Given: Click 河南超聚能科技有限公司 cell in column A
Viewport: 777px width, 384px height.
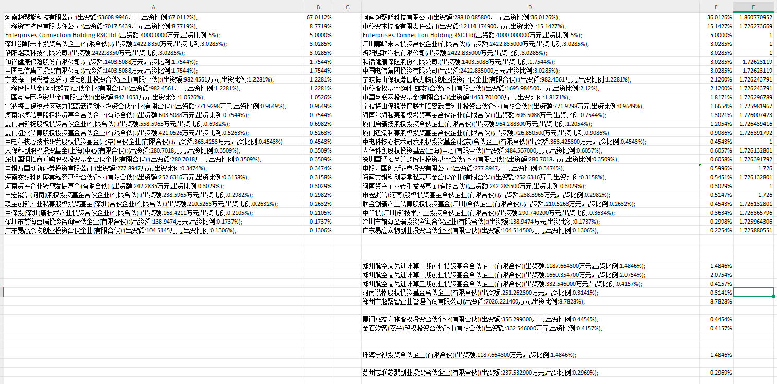Looking at the screenshot, I should [153, 17].
